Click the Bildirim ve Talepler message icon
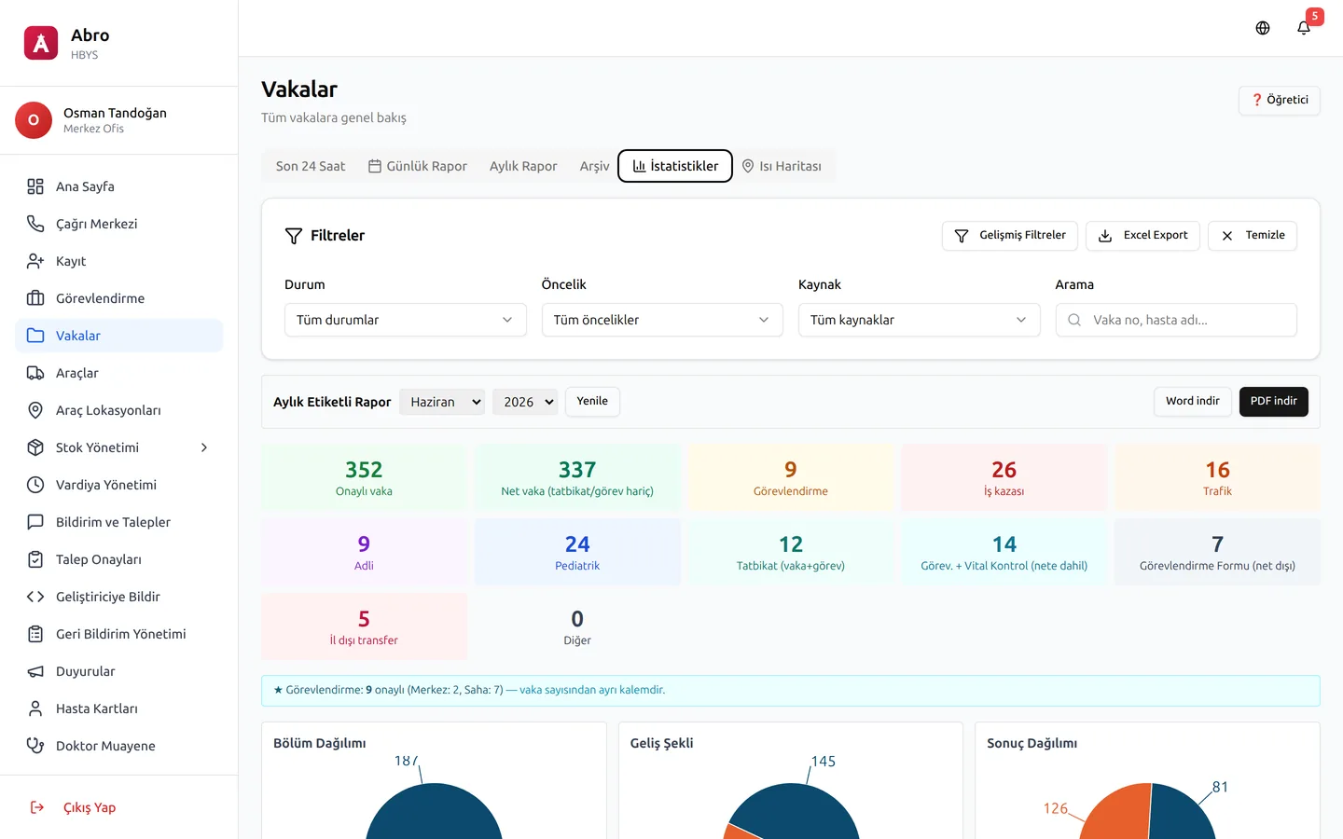 tap(35, 522)
